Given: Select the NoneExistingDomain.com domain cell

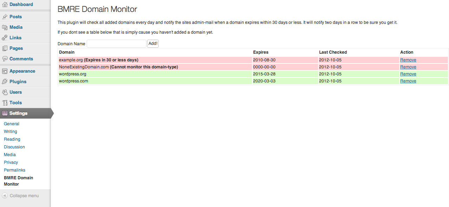Looking at the screenshot, I should pos(155,67).
